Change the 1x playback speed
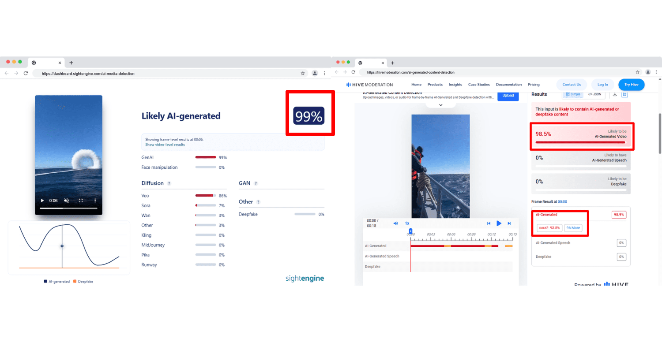The width and height of the screenshot is (662, 342). pos(407,223)
